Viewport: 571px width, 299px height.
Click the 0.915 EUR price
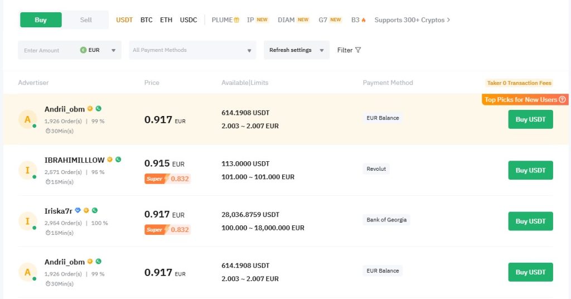pos(164,163)
